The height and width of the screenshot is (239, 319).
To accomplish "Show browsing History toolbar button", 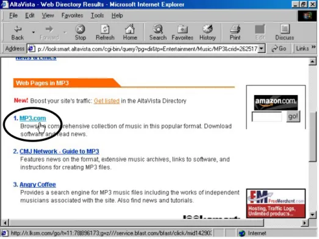I will coord(207,32).
